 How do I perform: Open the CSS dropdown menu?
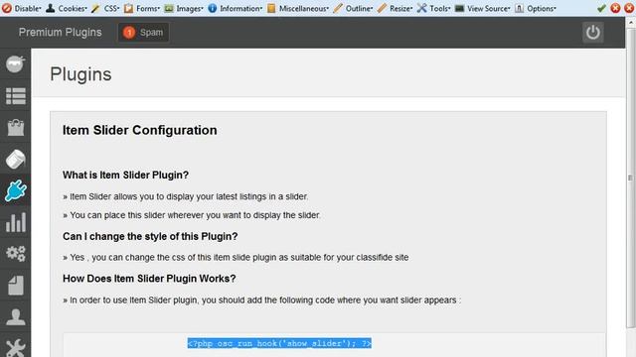[105, 8]
